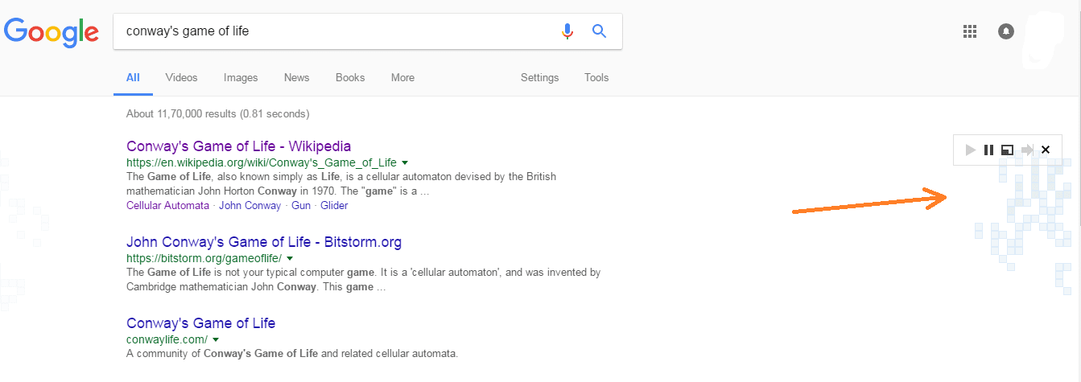Pause the Game of Life animation
The height and width of the screenshot is (382, 1081).
(x=988, y=150)
